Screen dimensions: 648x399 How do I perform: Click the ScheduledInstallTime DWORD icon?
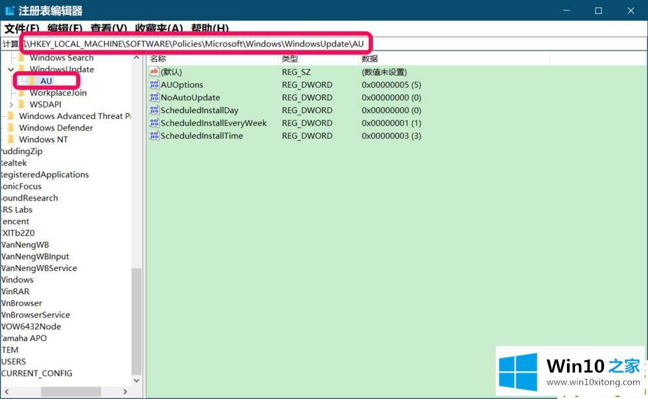[x=154, y=136]
